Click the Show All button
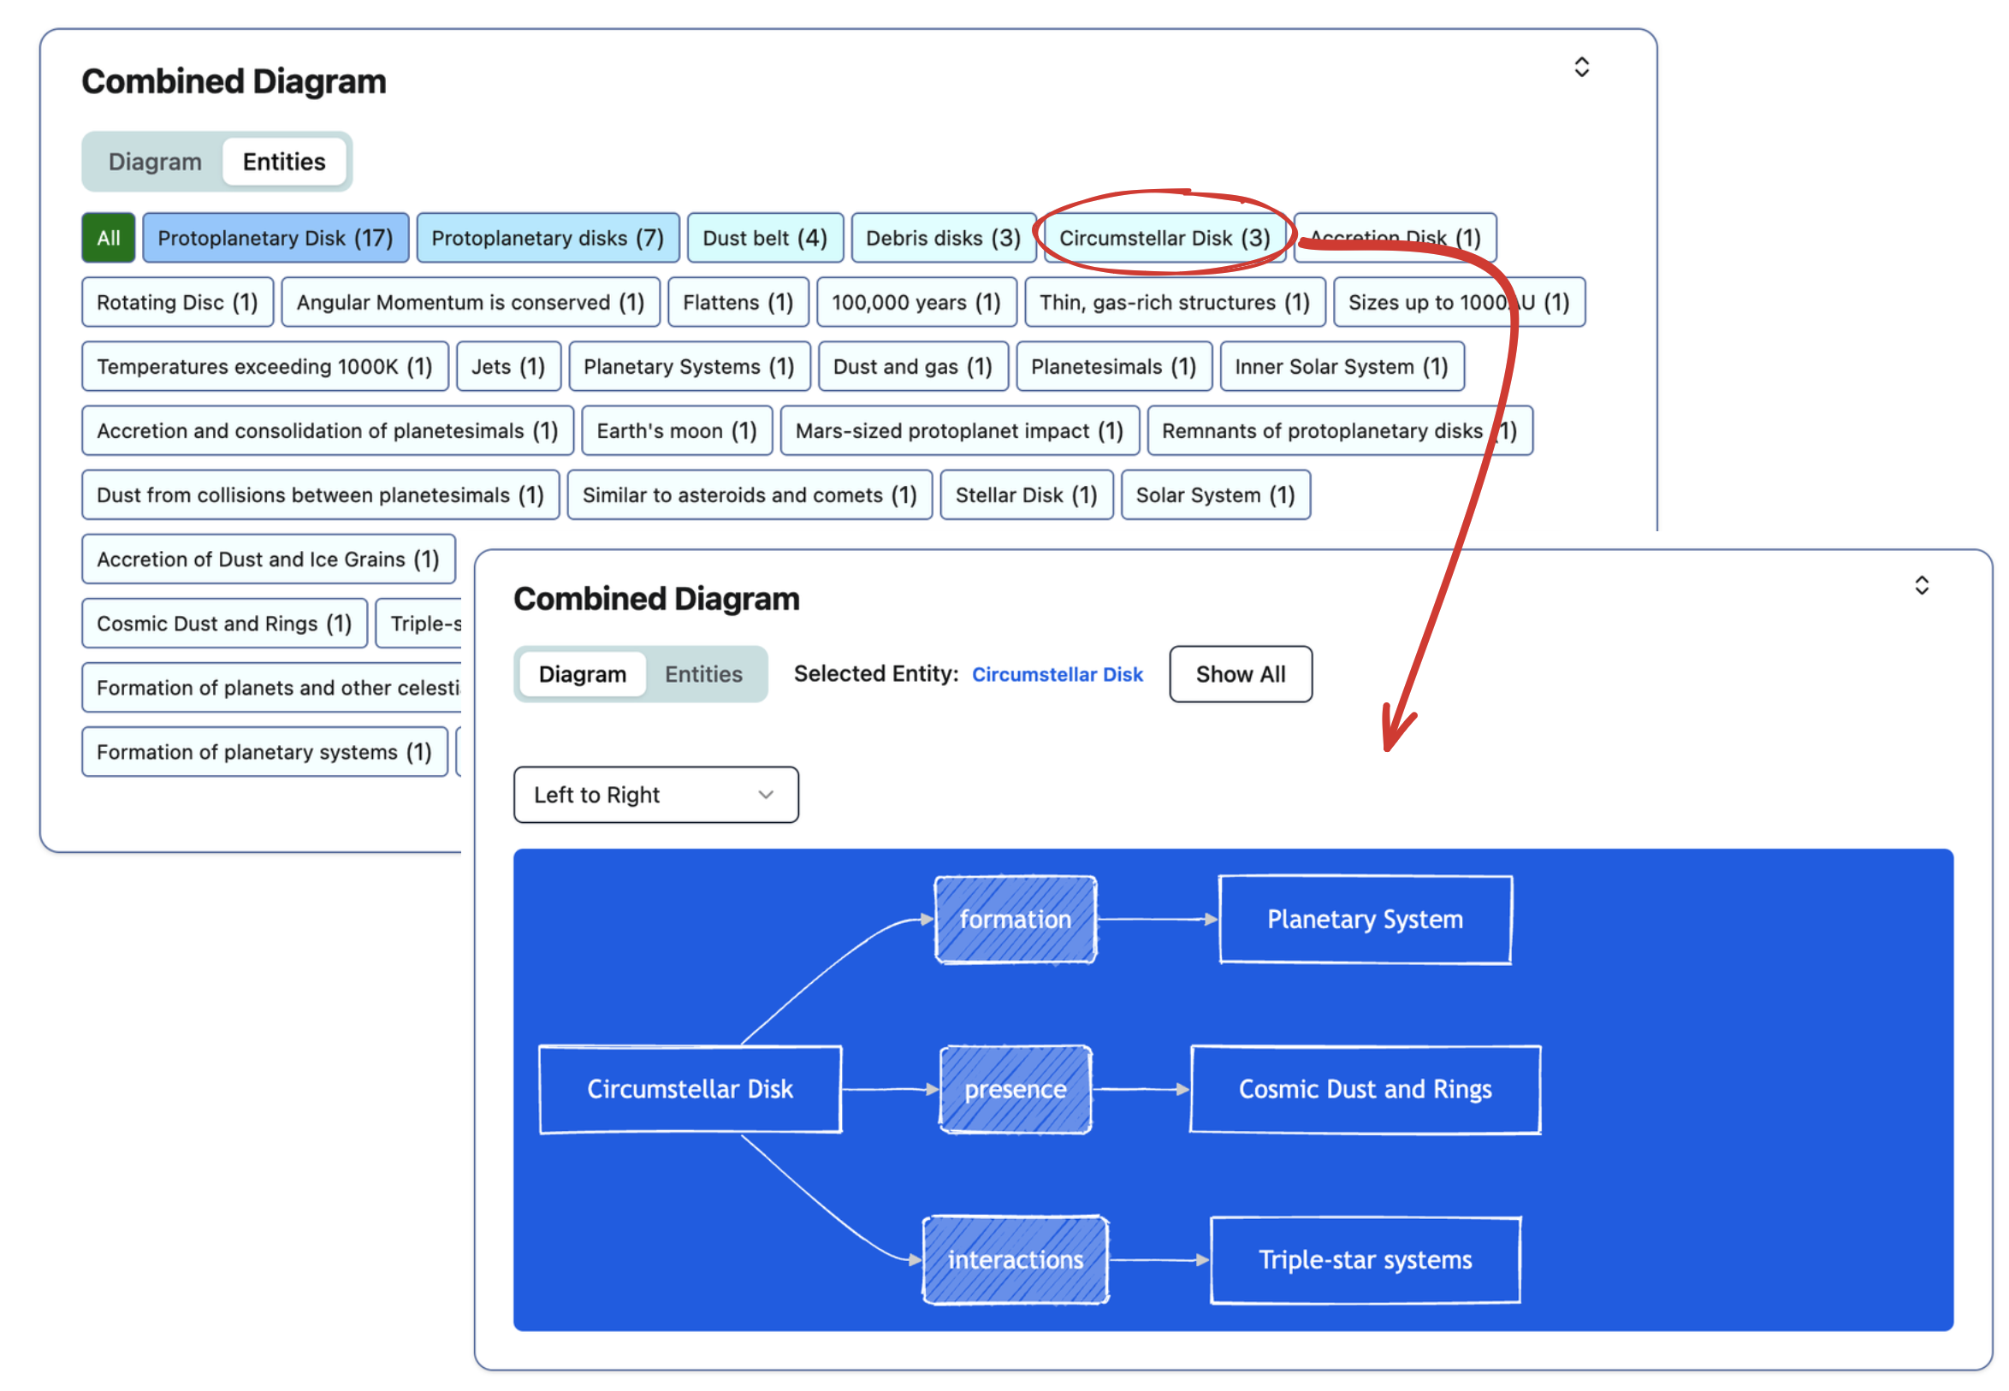 pyautogui.click(x=1240, y=674)
